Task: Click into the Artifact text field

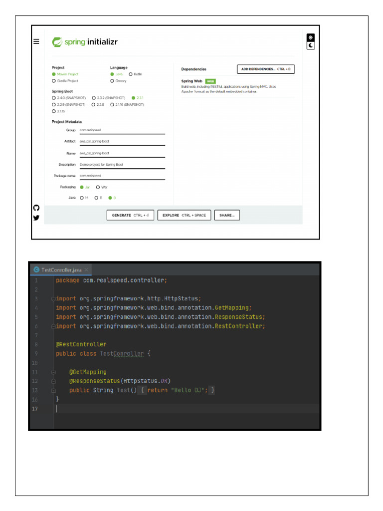Action: click(x=122, y=142)
